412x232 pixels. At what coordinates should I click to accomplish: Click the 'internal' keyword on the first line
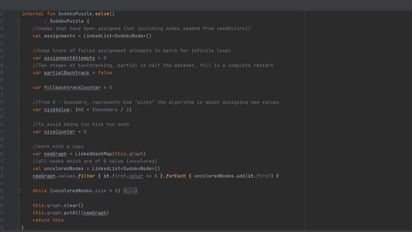[33, 14]
